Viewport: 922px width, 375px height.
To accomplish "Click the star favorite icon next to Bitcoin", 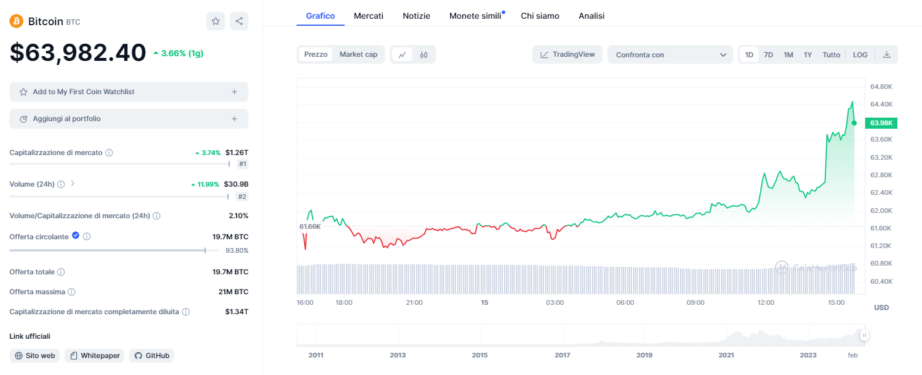I will click(x=216, y=21).
